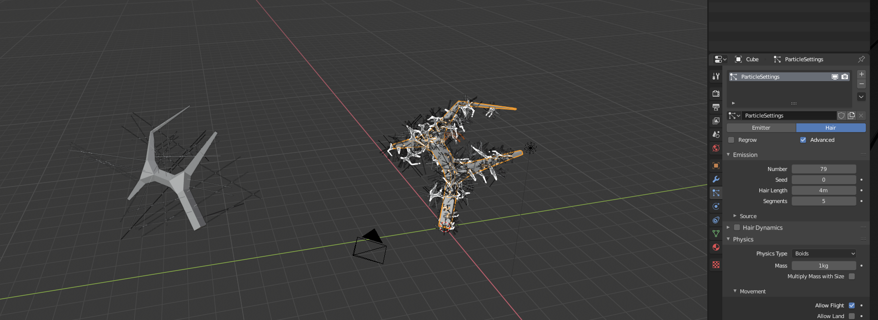Open the View Layer properties tab
878x320 pixels.
click(x=716, y=121)
